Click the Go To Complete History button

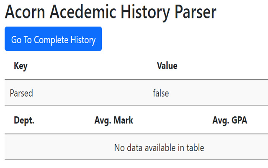point(53,39)
